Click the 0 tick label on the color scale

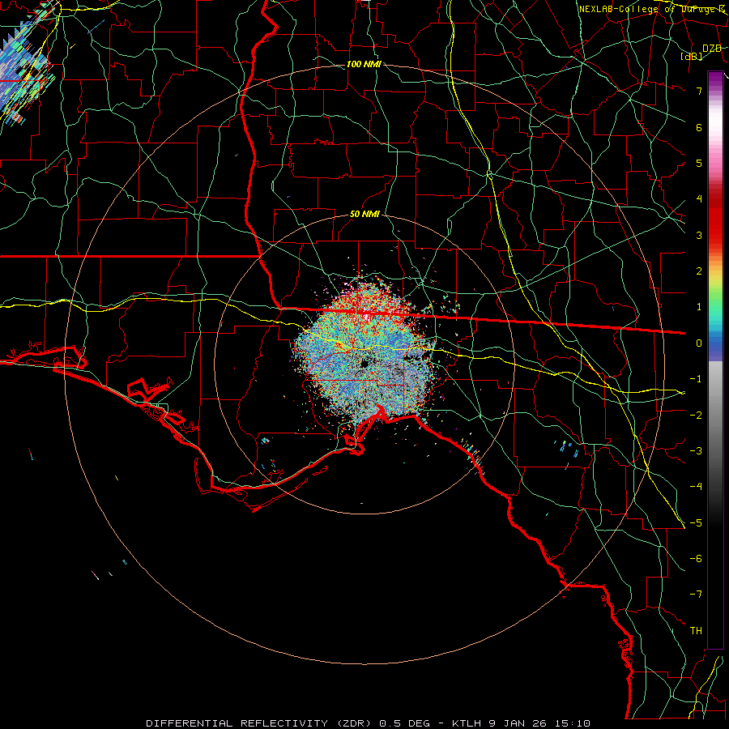(x=699, y=343)
